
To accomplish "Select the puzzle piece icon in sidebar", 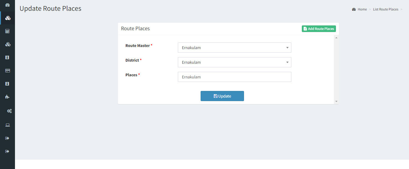I will point(7,97).
